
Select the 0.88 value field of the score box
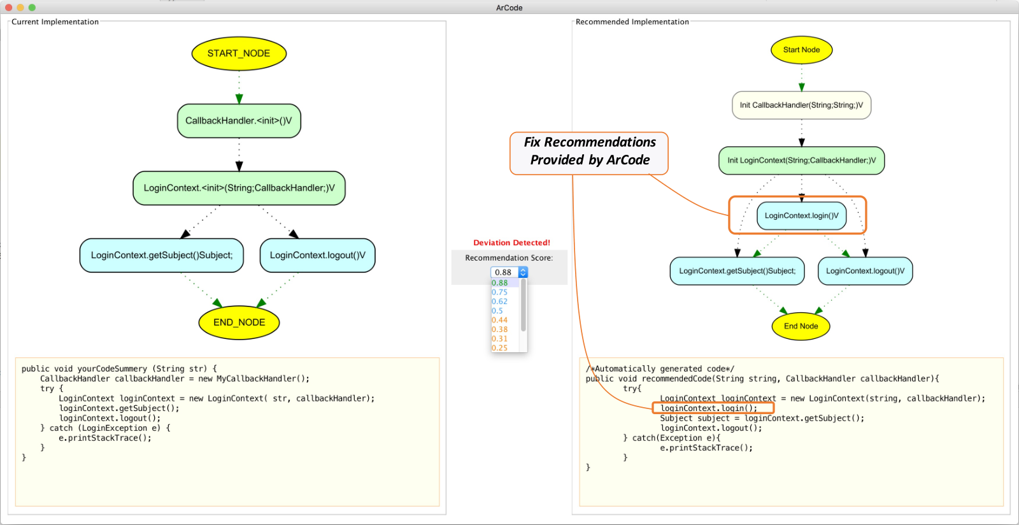504,272
